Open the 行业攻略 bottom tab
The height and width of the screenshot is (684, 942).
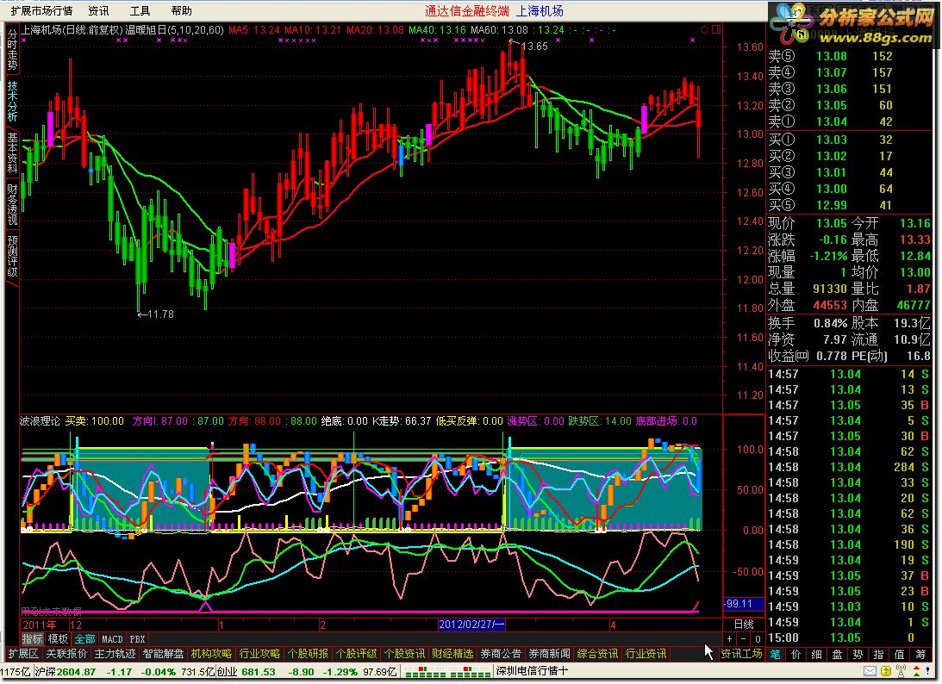click(x=259, y=653)
